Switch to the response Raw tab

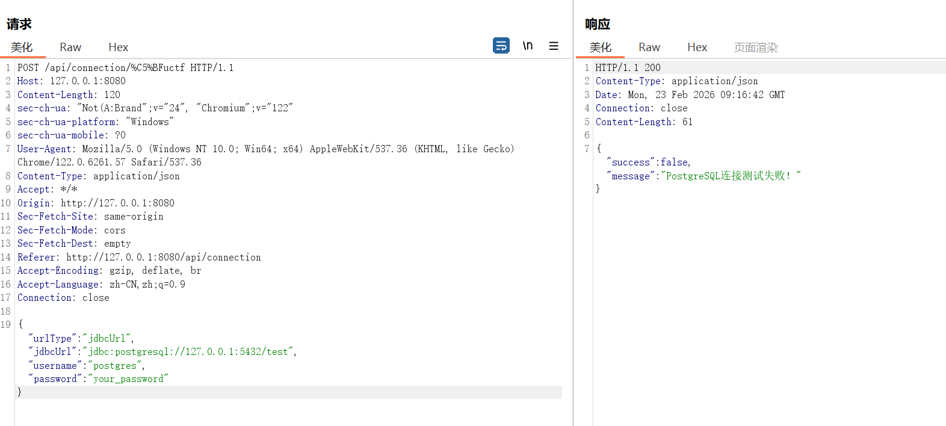pyautogui.click(x=649, y=48)
